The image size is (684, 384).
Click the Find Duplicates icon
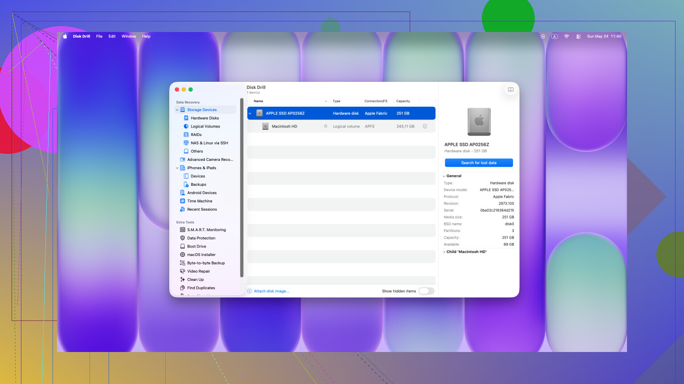[183, 288]
